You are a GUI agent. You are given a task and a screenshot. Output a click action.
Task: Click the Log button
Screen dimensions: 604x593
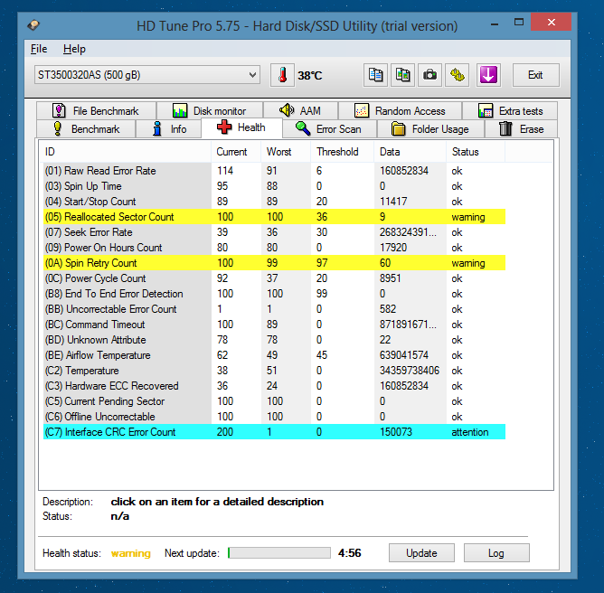(496, 553)
